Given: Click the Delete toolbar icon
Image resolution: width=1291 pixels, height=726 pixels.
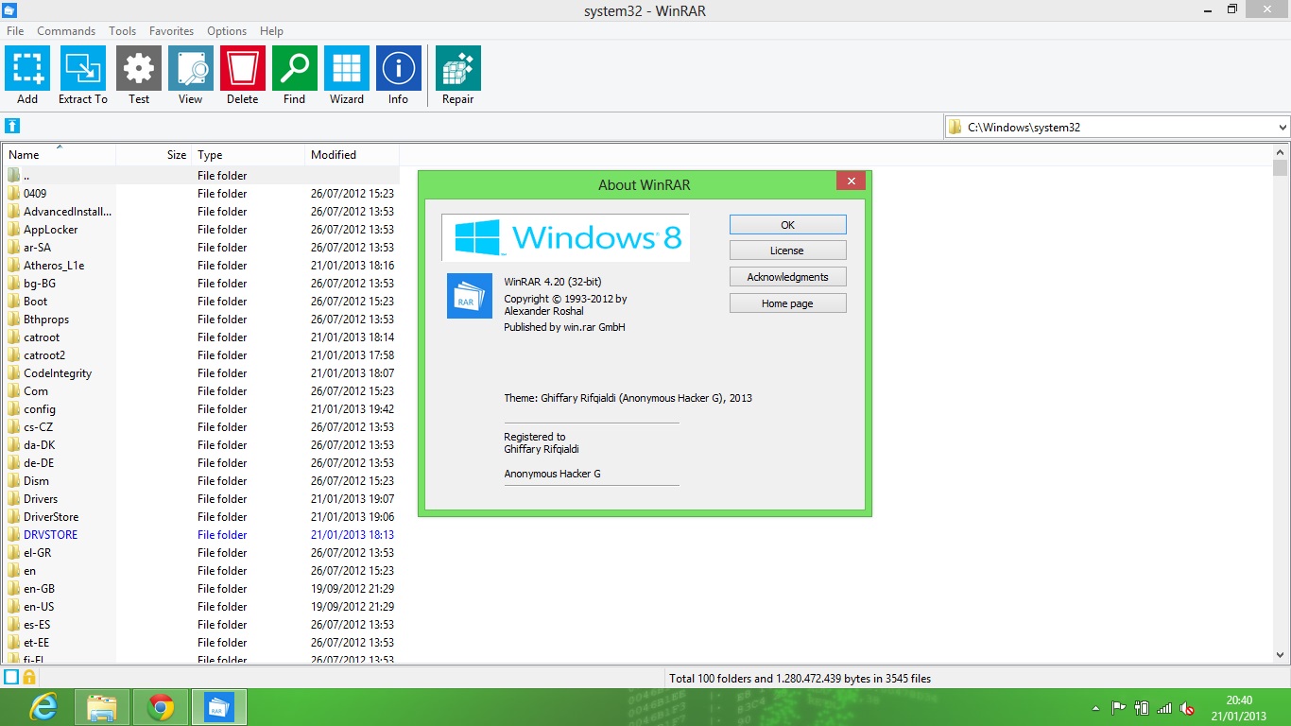Looking at the screenshot, I should 242,66.
